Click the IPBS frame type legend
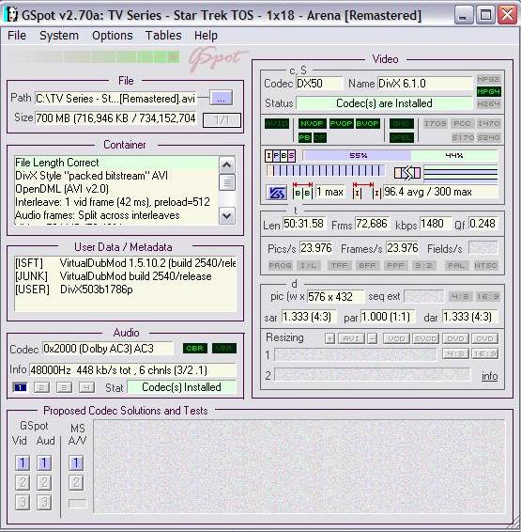Viewport: 521px width, 532px height. click(x=280, y=156)
